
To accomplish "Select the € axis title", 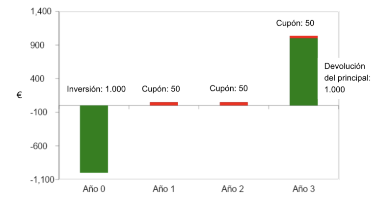I will 19,95.
